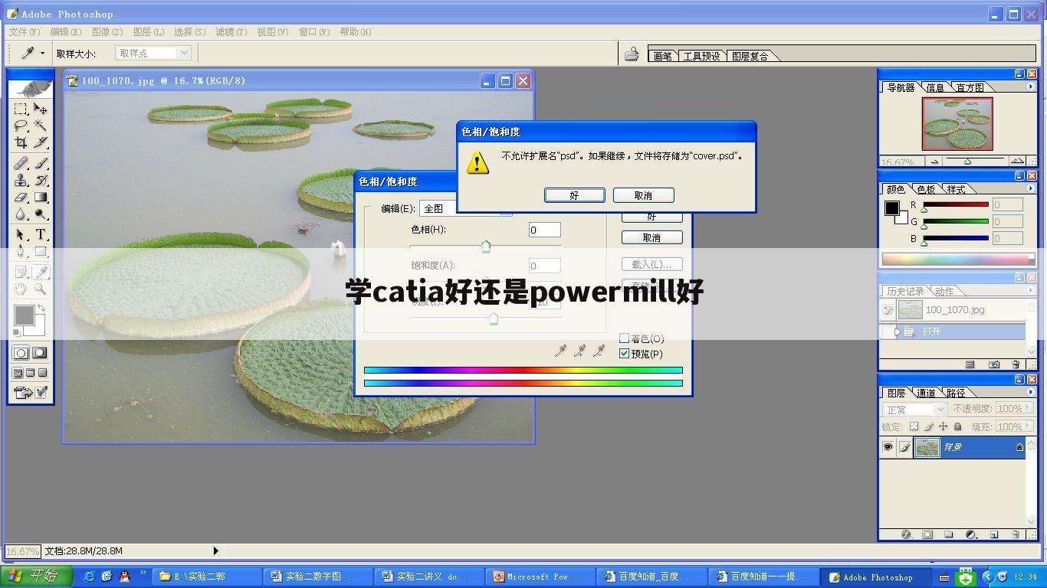Open the status bar info arrow

pyautogui.click(x=215, y=550)
